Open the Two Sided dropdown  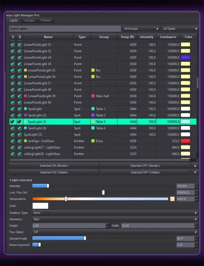point(115,232)
